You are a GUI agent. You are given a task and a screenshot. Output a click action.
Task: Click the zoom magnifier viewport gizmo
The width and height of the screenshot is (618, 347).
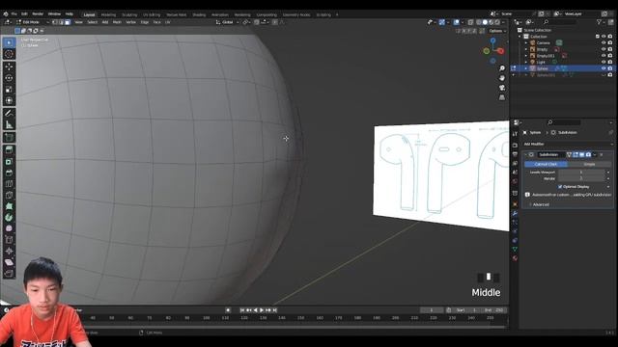coord(502,68)
